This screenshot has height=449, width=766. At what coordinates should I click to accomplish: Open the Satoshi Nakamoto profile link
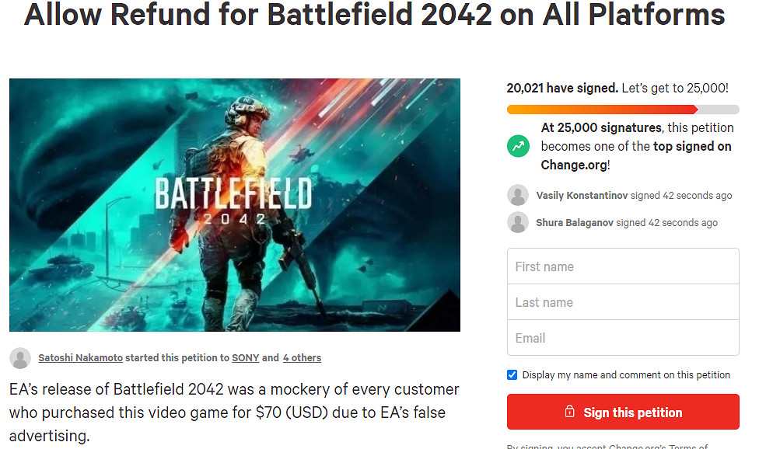pyautogui.click(x=79, y=358)
